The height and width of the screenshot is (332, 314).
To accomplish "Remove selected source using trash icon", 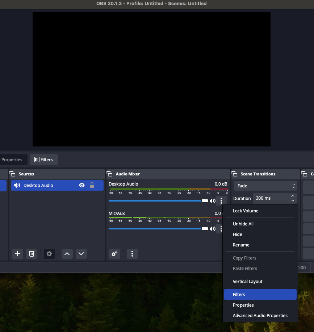I will pyautogui.click(x=32, y=254).
